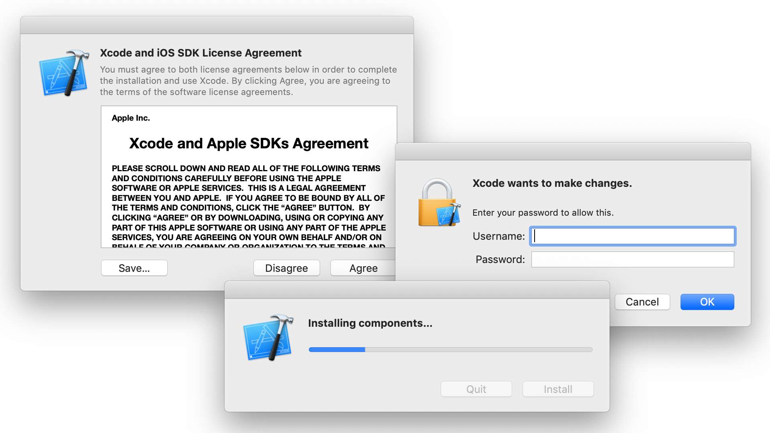Click the greyed-out Install button

pos(558,389)
